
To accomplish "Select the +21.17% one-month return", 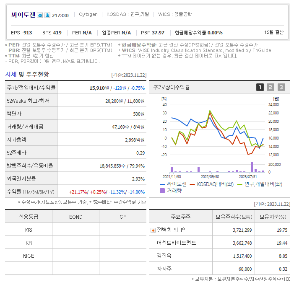I will [x=78, y=192].
